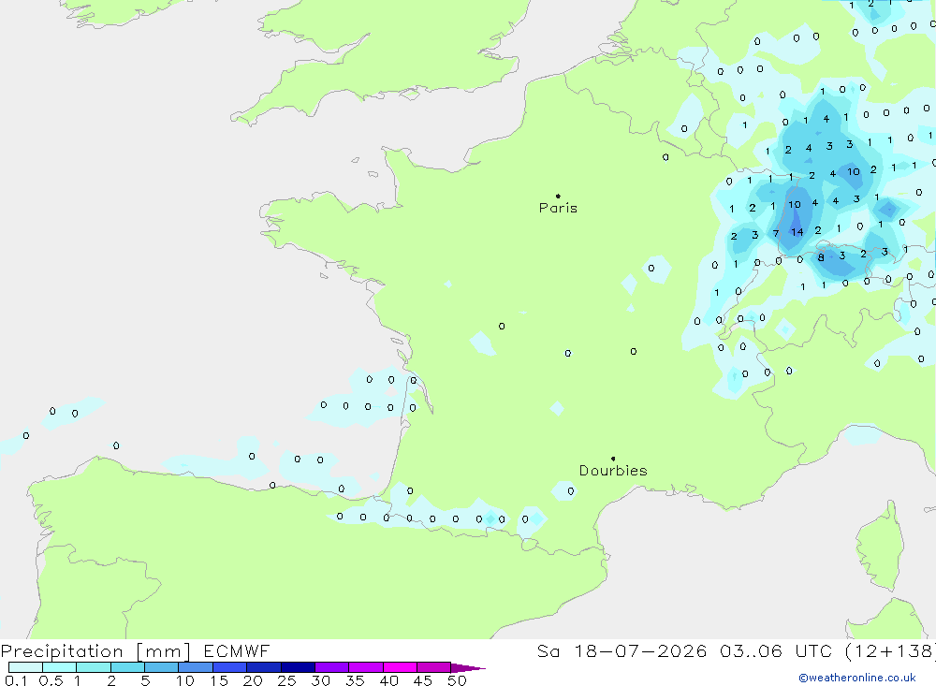Click the 'ECMWF' model name text
Viewport: 936px width, 686px height.
237,650
